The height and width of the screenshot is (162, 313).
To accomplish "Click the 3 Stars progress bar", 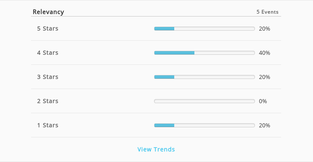I will pos(204,77).
